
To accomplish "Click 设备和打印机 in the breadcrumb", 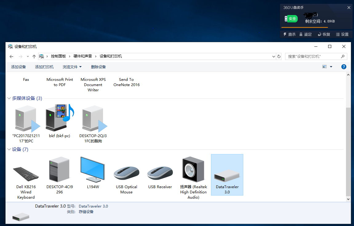I will click(111, 56).
